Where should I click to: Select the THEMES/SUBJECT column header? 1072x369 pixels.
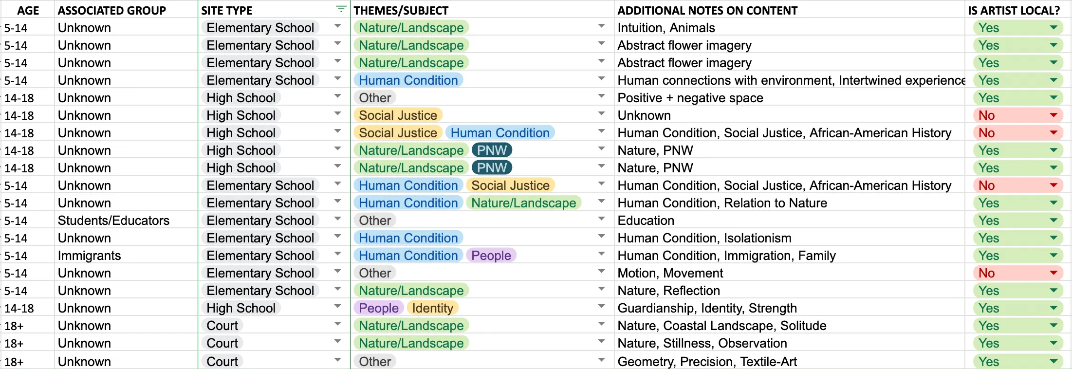tap(401, 10)
